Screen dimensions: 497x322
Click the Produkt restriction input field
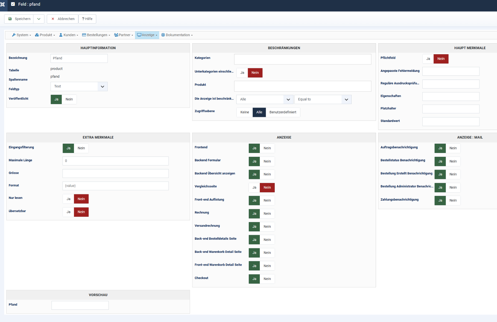303,86
